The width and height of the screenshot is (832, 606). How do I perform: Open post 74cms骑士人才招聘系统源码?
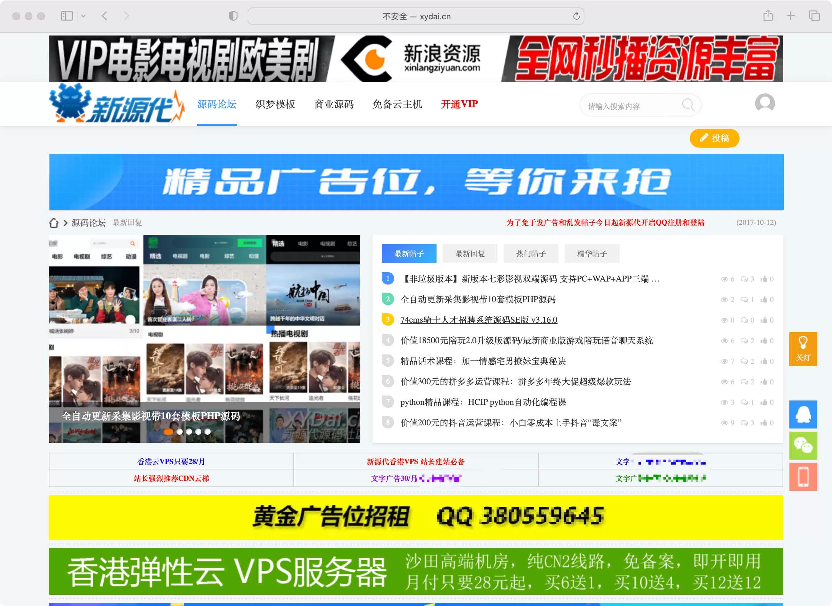(x=479, y=320)
